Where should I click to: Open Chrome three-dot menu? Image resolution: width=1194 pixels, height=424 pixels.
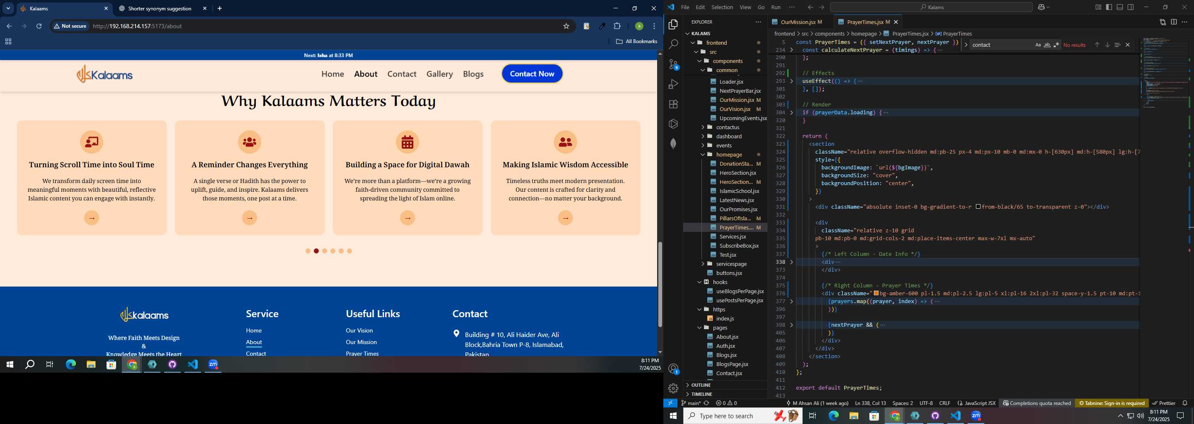[654, 26]
